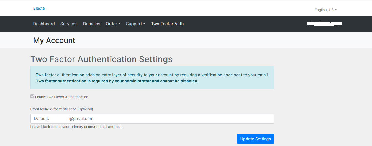Click the redacted account name in the navbar

(324, 24)
